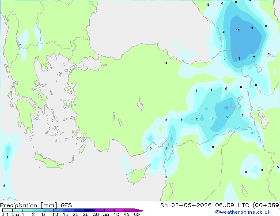Click the 'Precipitation [mm] GFS' title text

coord(36,205)
